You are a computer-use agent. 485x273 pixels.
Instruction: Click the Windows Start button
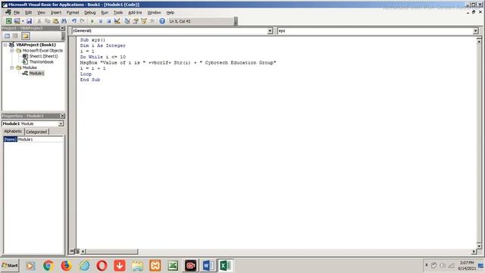pyautogui.click(x=10, y=265)
